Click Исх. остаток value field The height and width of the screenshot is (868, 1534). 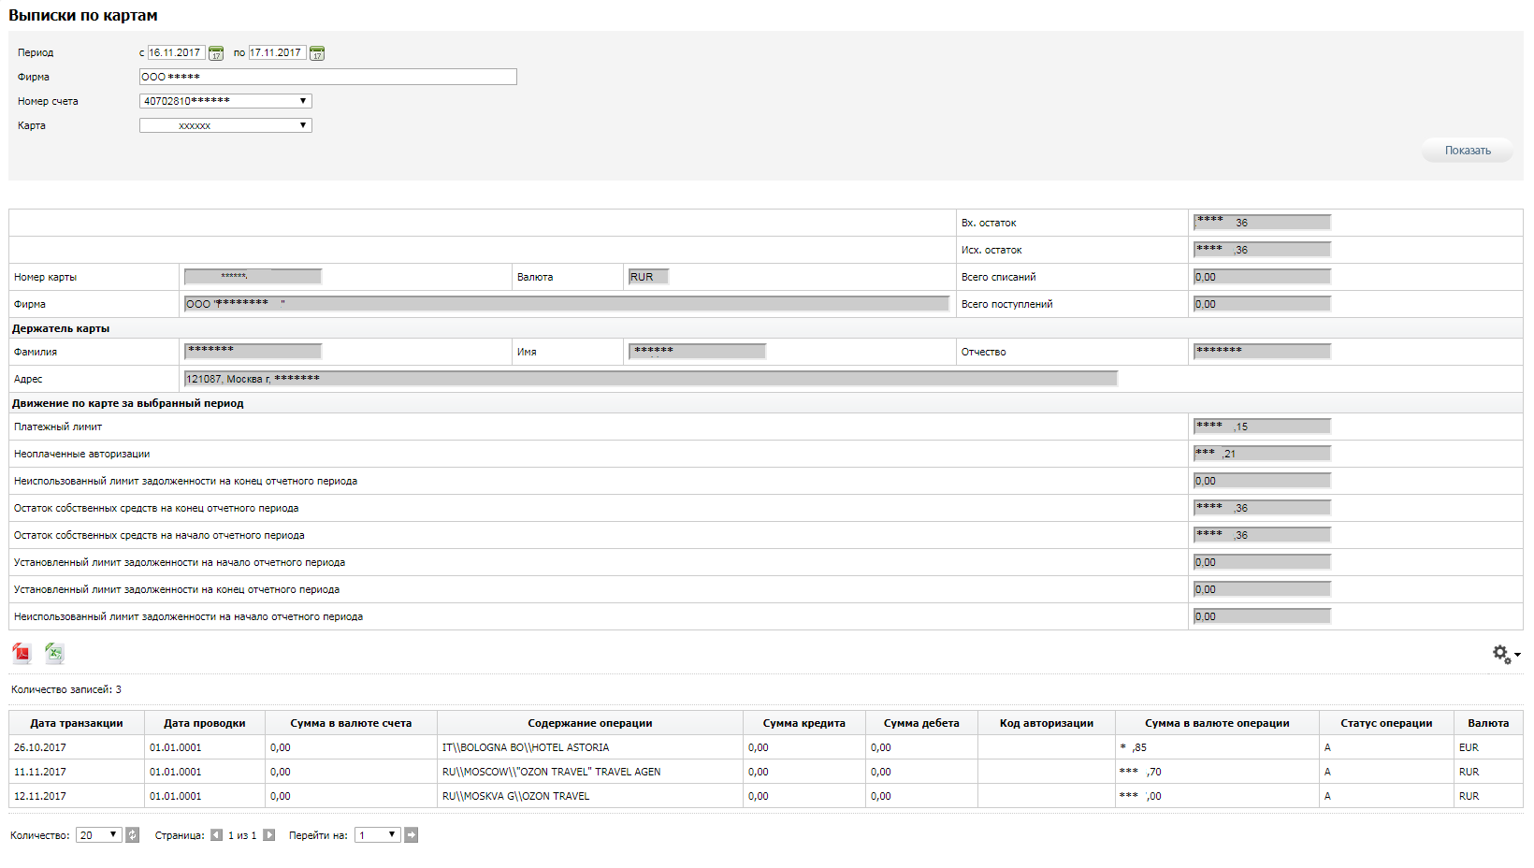[1262, 250]
